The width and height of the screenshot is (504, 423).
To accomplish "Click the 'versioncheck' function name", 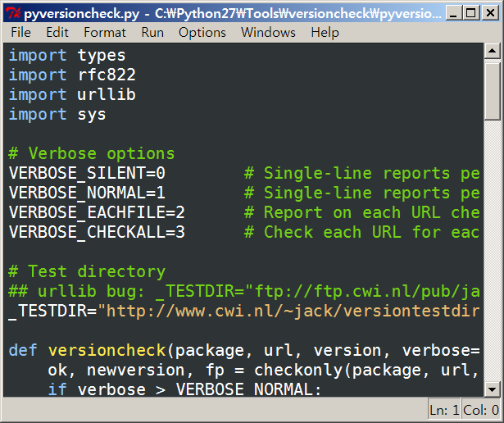I will click(107, 350).
